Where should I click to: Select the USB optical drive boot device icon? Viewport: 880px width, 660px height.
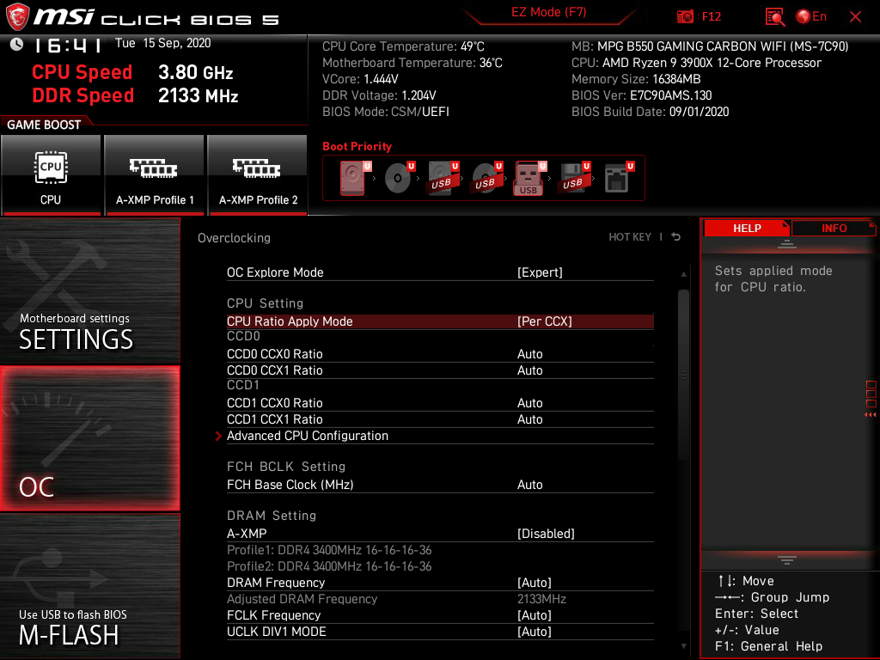coord(487,178)
